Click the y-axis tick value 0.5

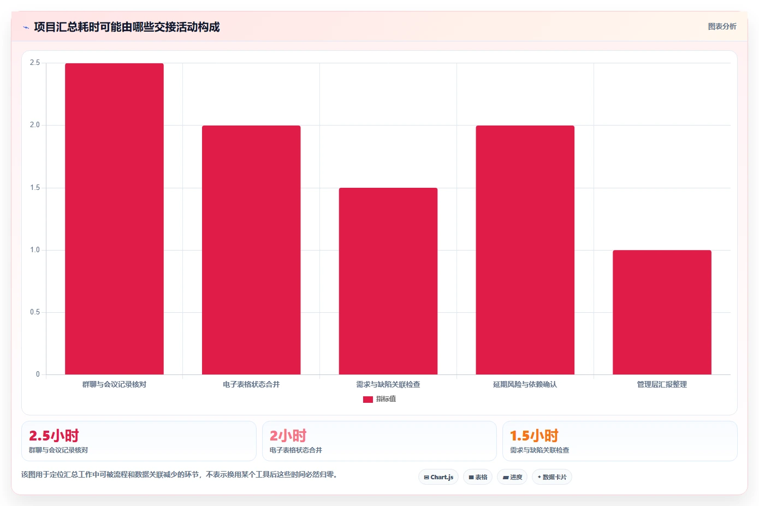(x=35, y=312)
